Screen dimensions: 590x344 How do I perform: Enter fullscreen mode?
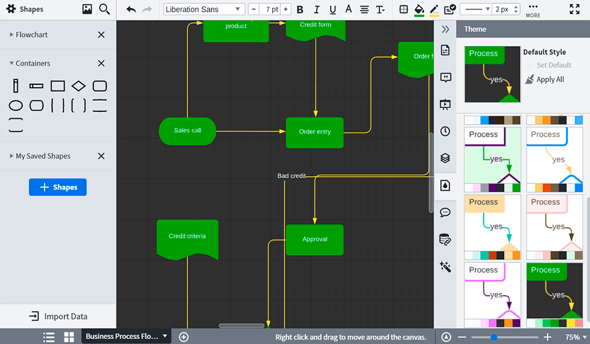point(575,9)
